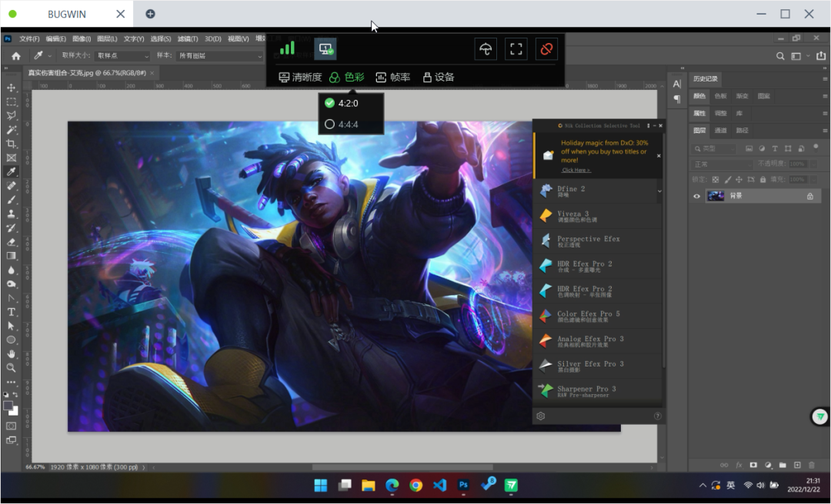Screen dimensions: 831x504
Task: Launch Color Efex Pro 5 filter
Action: coord(588,317)
